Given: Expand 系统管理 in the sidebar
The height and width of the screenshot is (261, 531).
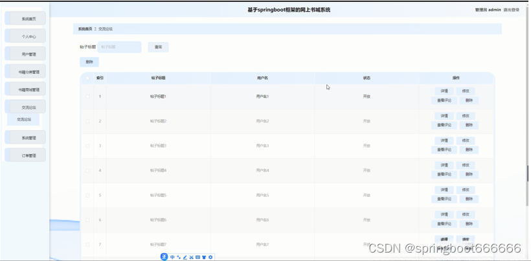Looking at the screenshot, I should pos(25,137).
